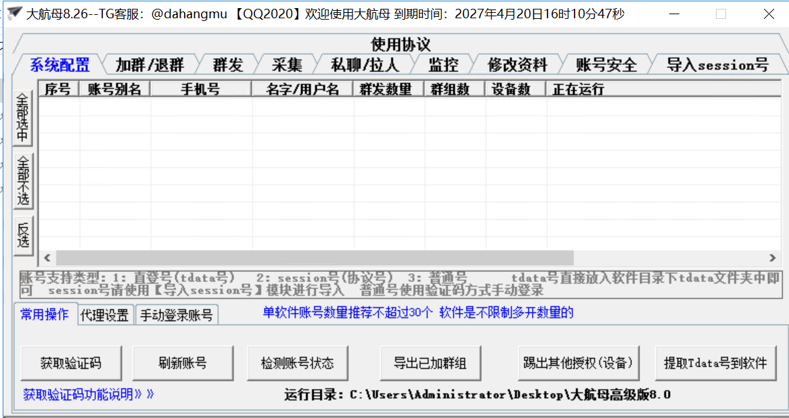Open the 账号安全 tab
This screenshot has width=789, height=418.
(606, 65)
